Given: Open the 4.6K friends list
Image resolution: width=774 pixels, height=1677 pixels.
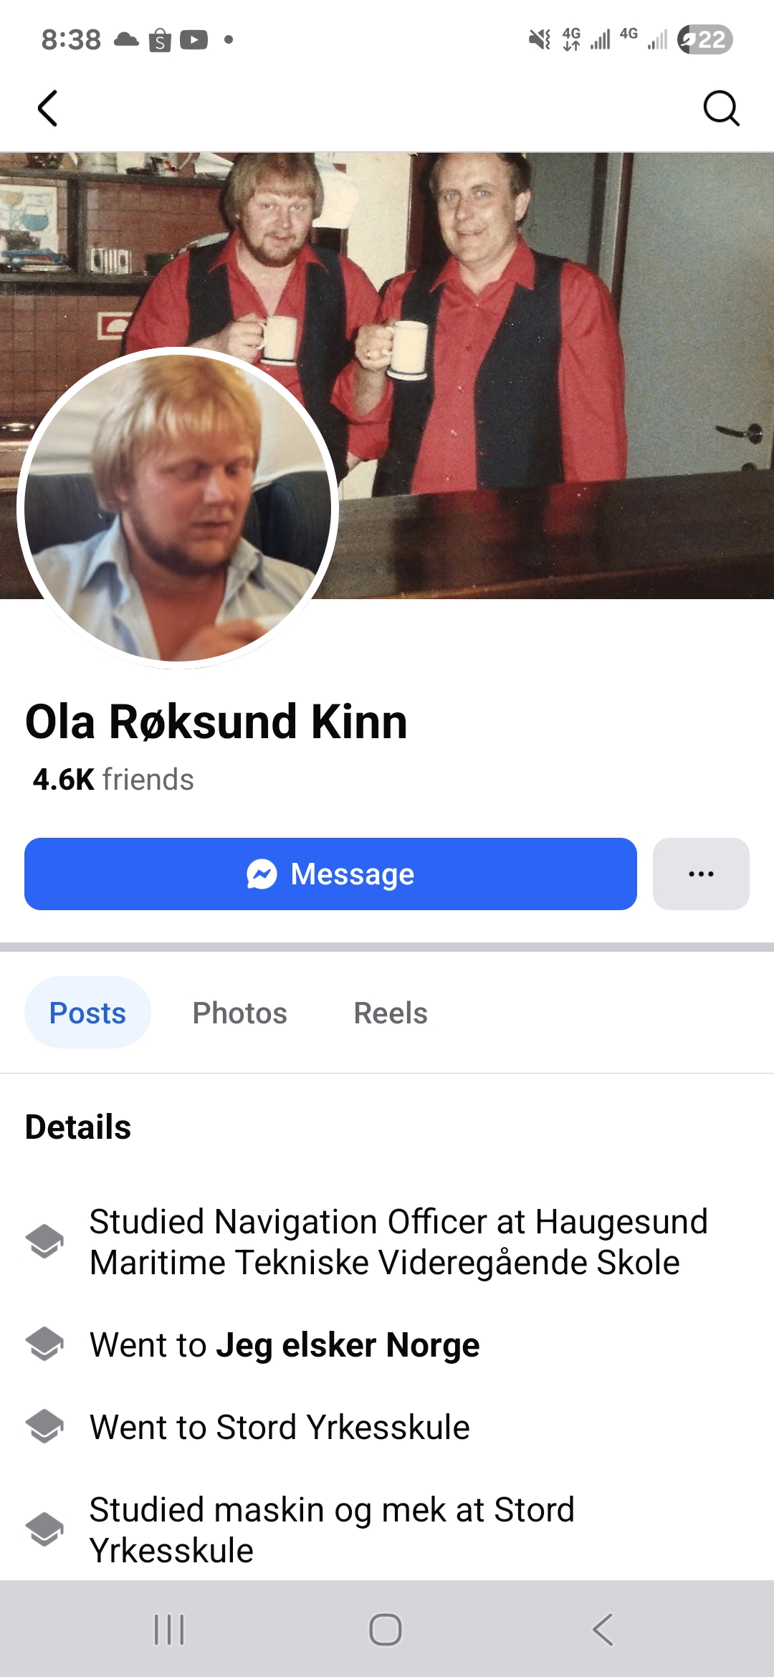Looking at the screenshot, I should pos(113,779).
